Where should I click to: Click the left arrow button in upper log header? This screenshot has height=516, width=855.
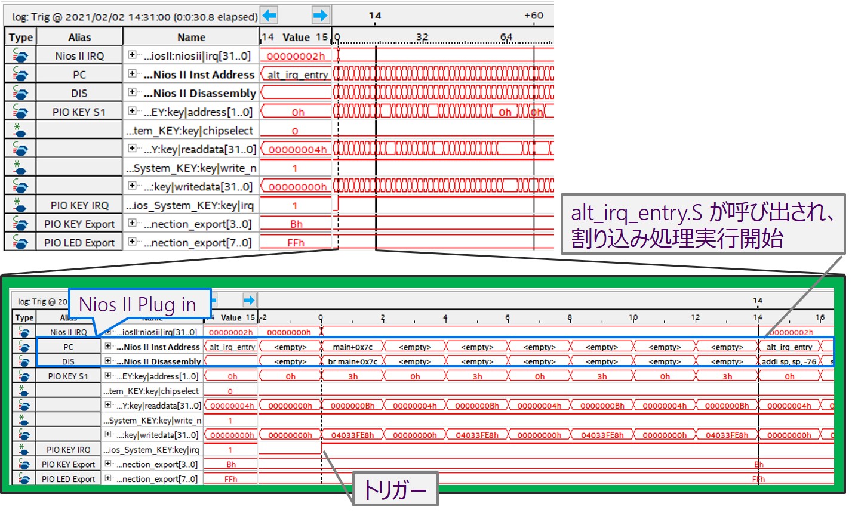click(x=269, y=16)
